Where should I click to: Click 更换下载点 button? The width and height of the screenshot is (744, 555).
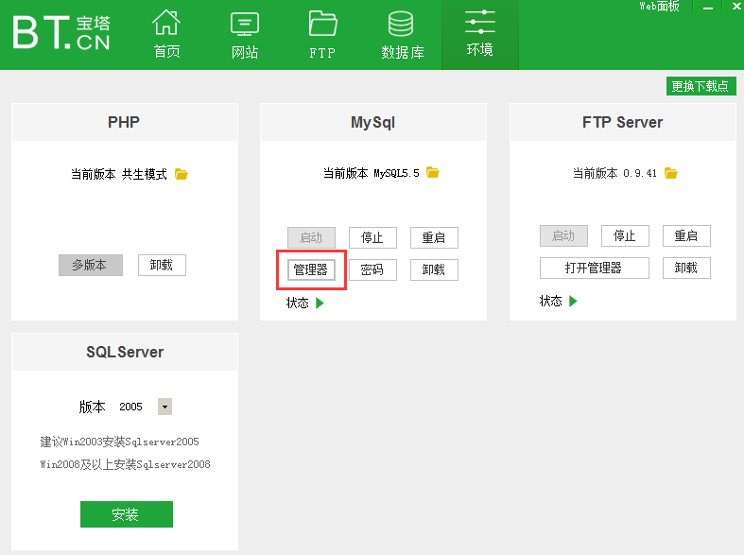coord(701,86)
